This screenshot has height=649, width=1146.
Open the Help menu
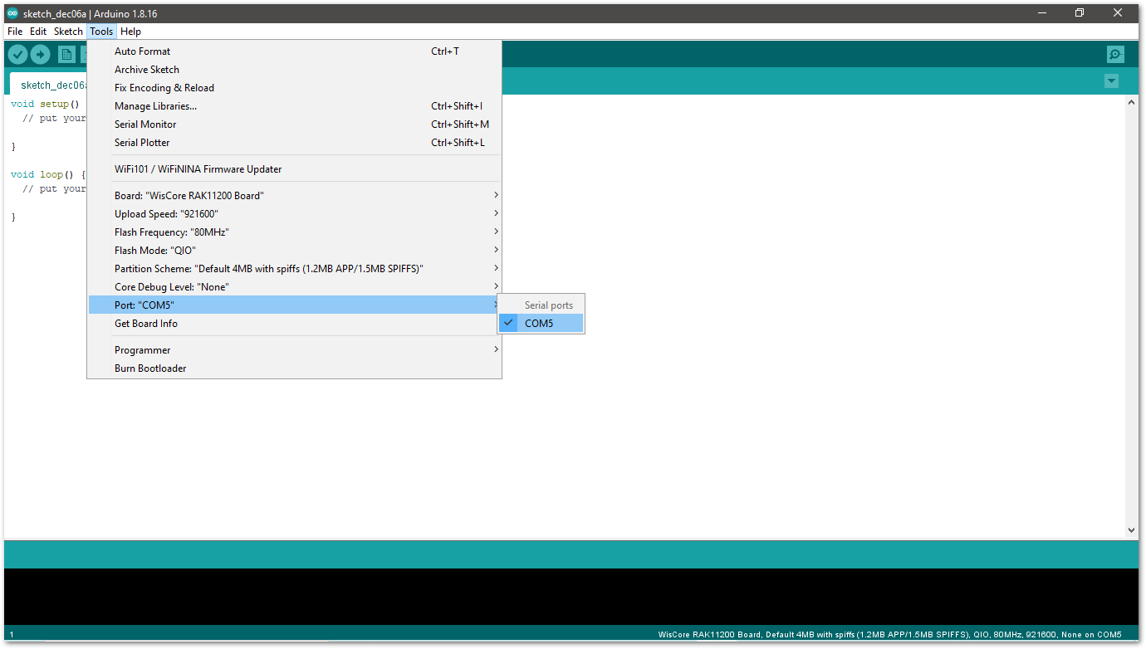[x=130, y=32]
